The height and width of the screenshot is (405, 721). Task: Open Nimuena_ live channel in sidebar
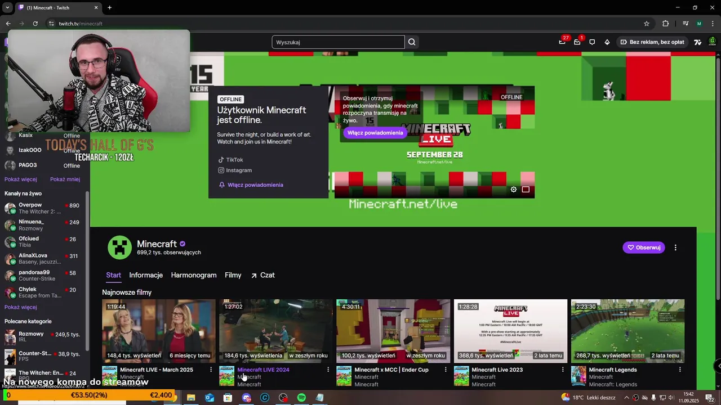click(42, 225)
